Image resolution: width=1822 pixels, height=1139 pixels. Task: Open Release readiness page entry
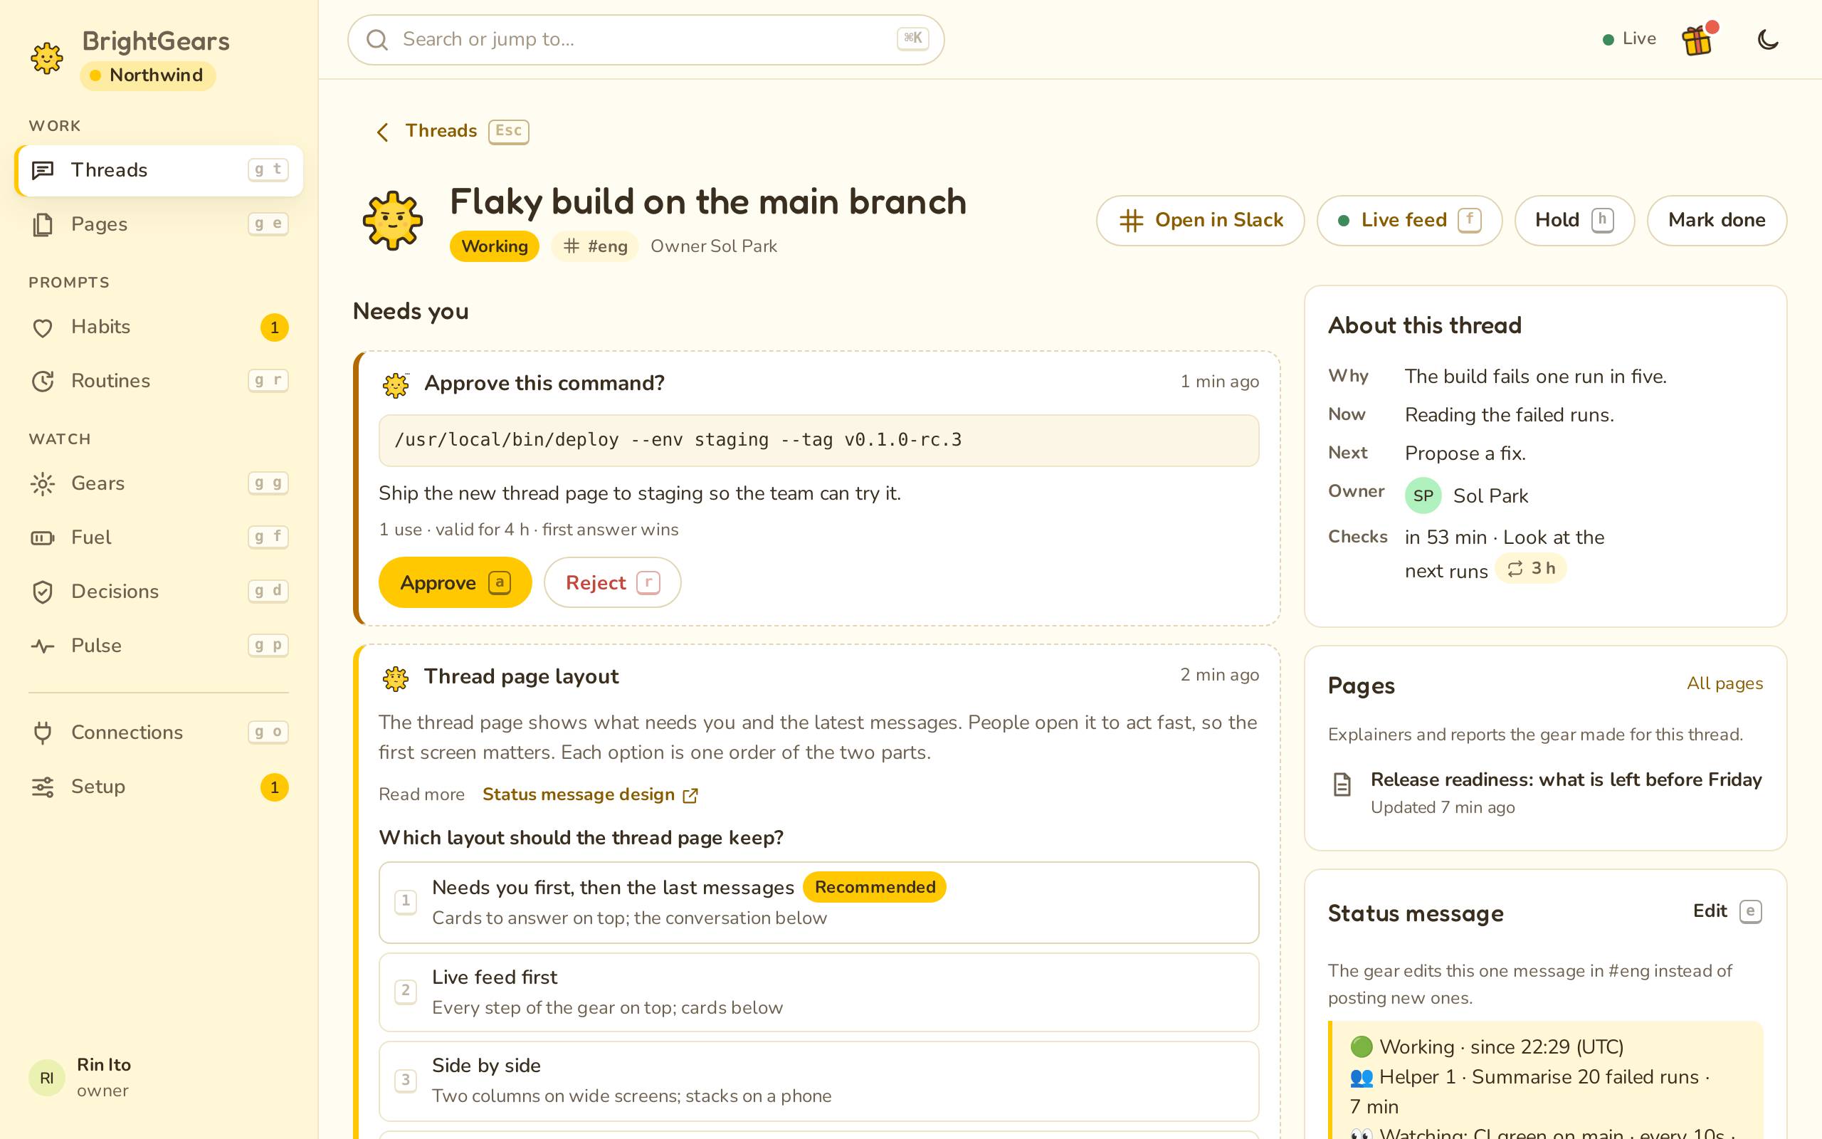[x=1545, y=792]
